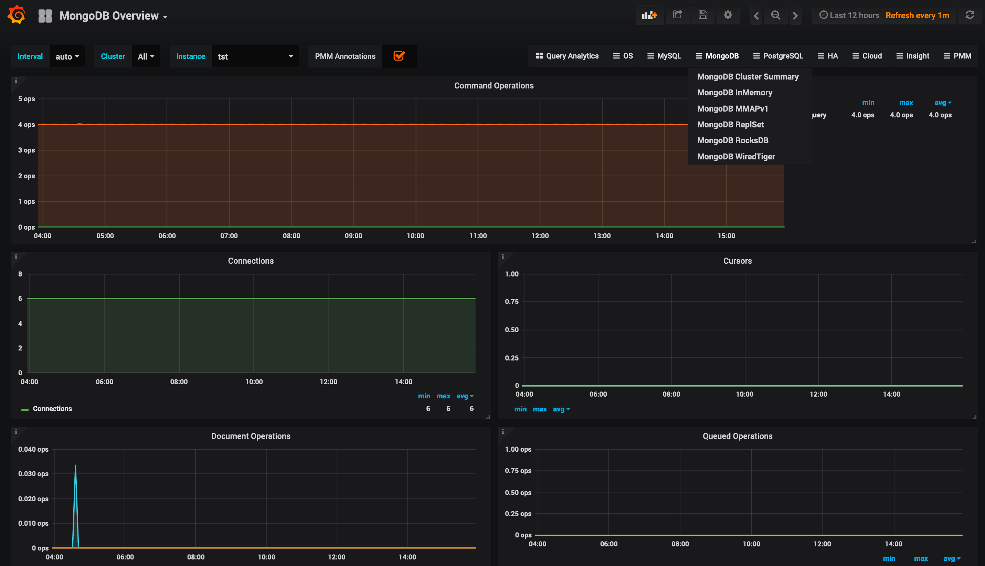Click the Share dashboard icon
This screenshot has height=566, width=985.
[677, 15]
